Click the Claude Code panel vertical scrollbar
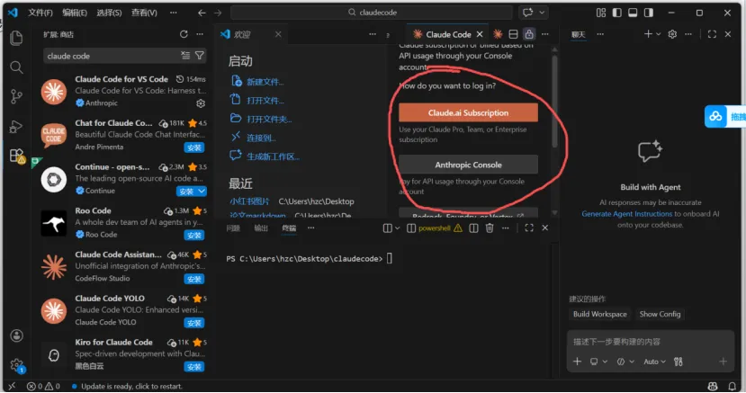 coord(554,102)
